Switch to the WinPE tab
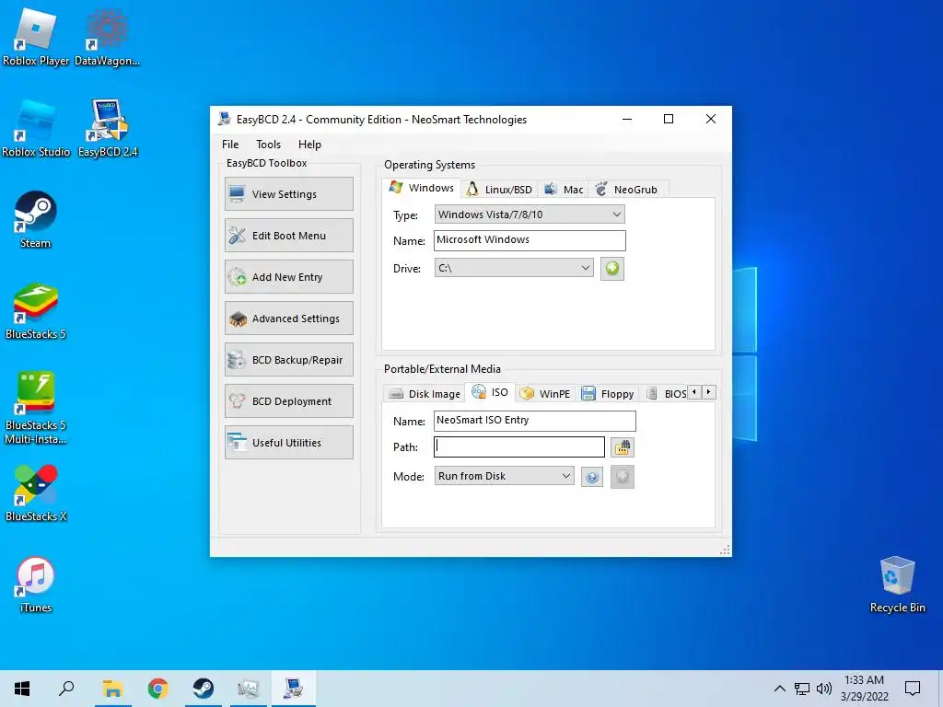Viewport: 943px width, 707px height. tap(545, 394)
